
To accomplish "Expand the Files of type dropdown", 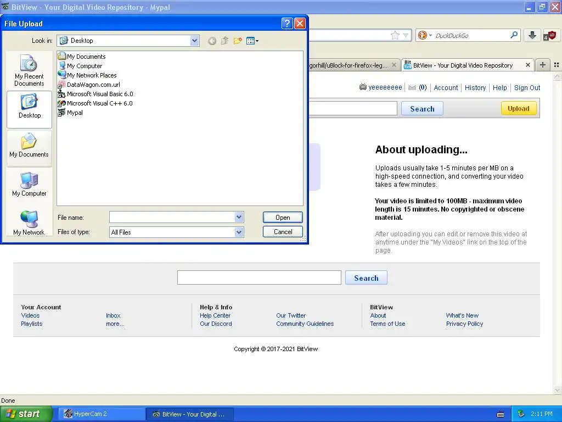I will tap(239, 232).
